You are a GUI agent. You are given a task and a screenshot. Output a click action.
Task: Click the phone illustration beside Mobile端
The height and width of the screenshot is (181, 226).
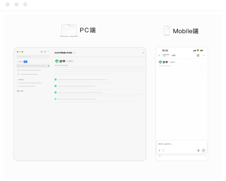point(167,31)
